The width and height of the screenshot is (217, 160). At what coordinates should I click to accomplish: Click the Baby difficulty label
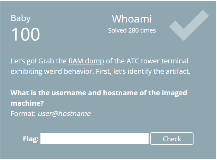(x=21, y=18)
